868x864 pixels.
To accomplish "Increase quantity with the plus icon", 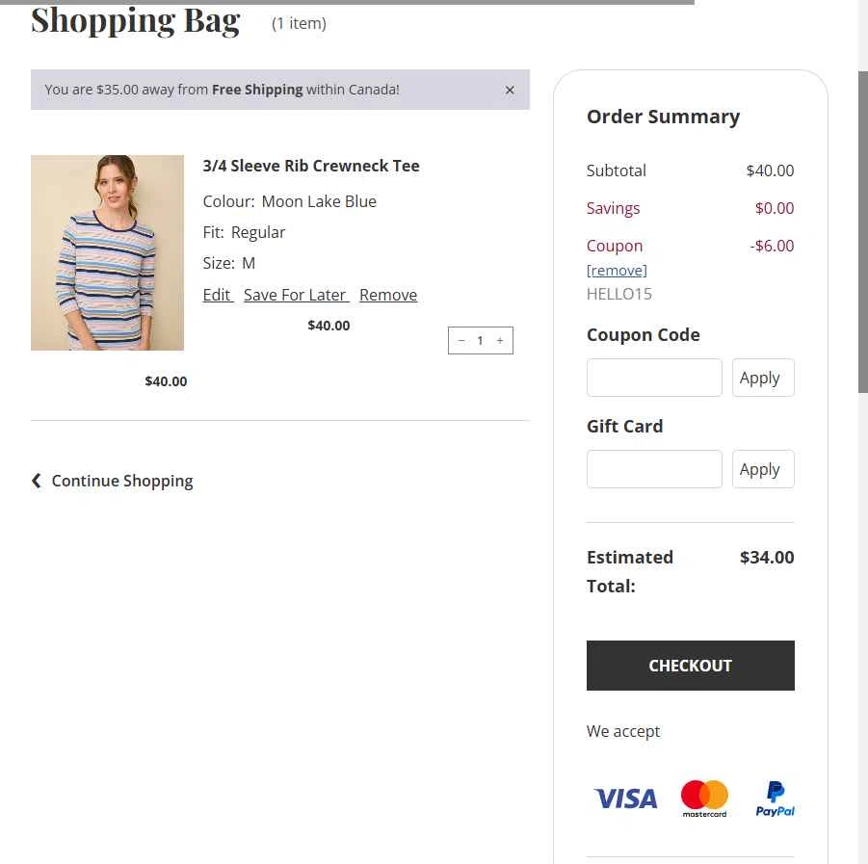I will click(x=500, y=340).
